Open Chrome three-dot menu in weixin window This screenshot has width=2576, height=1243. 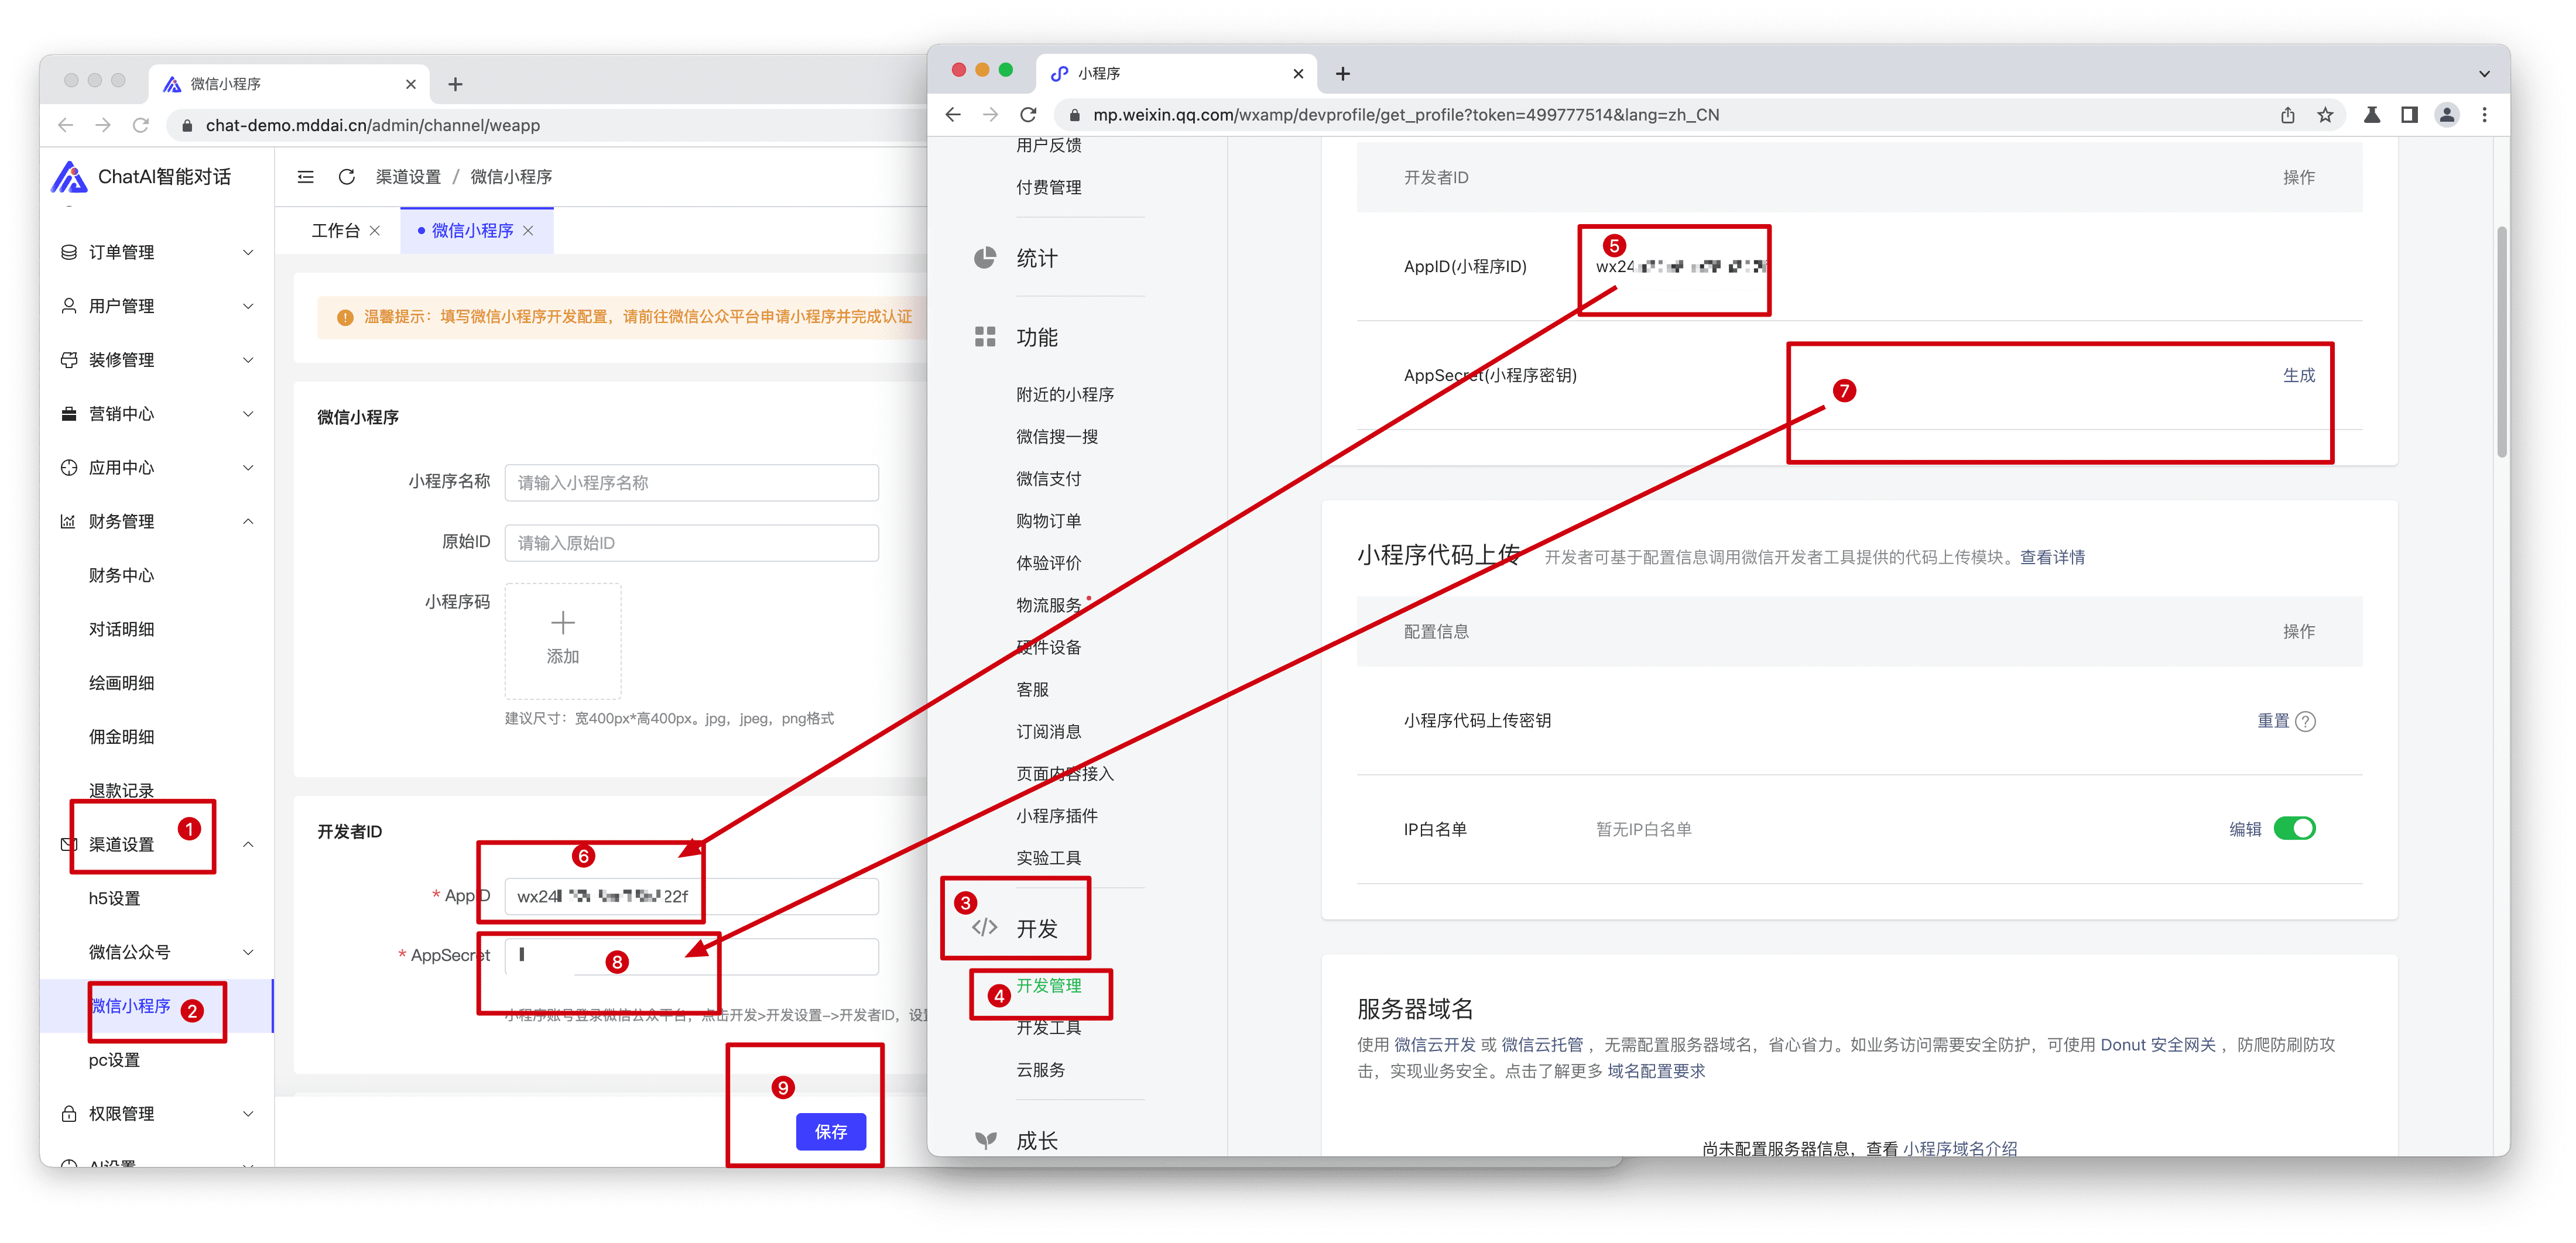2484,115
